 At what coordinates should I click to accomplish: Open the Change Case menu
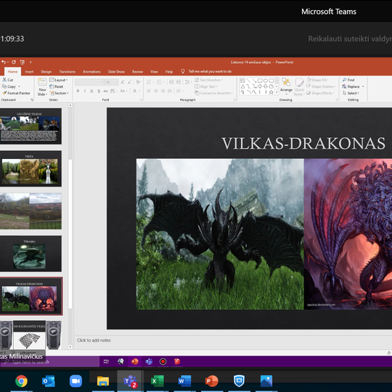click(x=123, y=91)
